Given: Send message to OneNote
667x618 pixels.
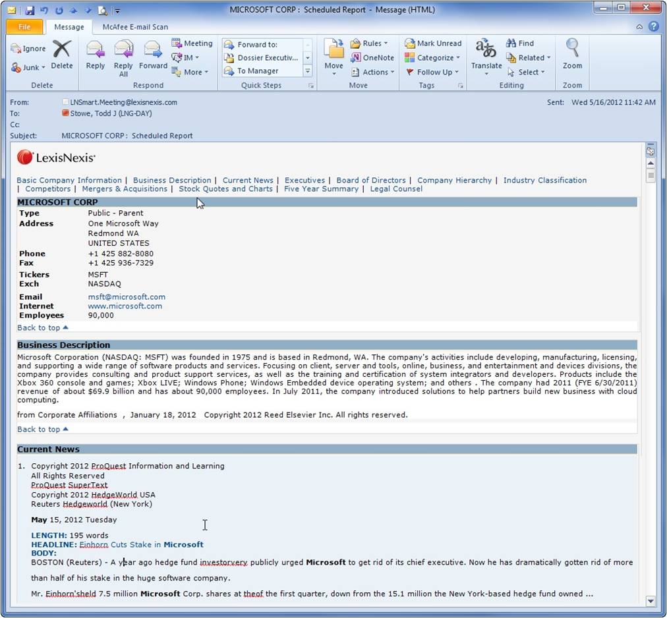Looking at the screenshot, I should pos(372,58).
